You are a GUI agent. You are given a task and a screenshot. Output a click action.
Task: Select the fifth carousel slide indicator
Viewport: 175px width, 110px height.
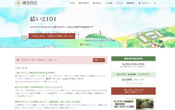[90, 45]
